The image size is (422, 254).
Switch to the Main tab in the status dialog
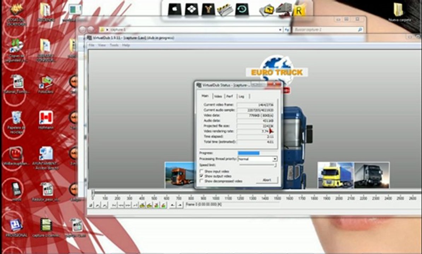click(x=205, y=96)
